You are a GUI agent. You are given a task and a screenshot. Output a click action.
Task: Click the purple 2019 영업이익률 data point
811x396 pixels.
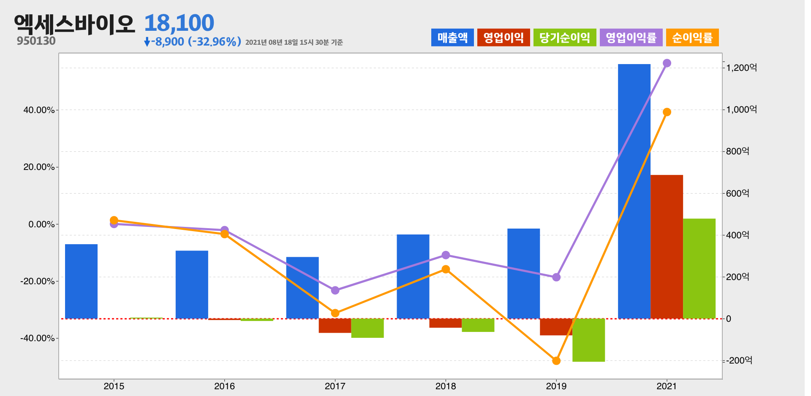(x=556, y=277)
